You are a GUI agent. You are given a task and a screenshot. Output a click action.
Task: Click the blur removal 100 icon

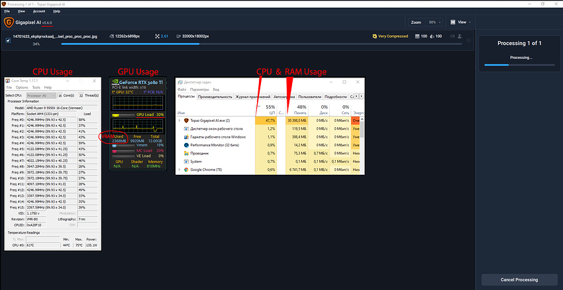(432, 36)
